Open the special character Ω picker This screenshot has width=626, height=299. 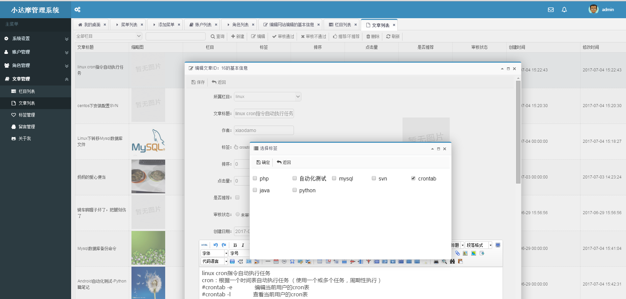292,261
